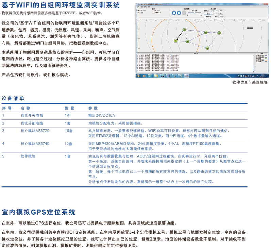The height and width of the screenshot is (249, 271).
Task: Select the green node right of the highlighted node
Action: [x=187, y=41]
